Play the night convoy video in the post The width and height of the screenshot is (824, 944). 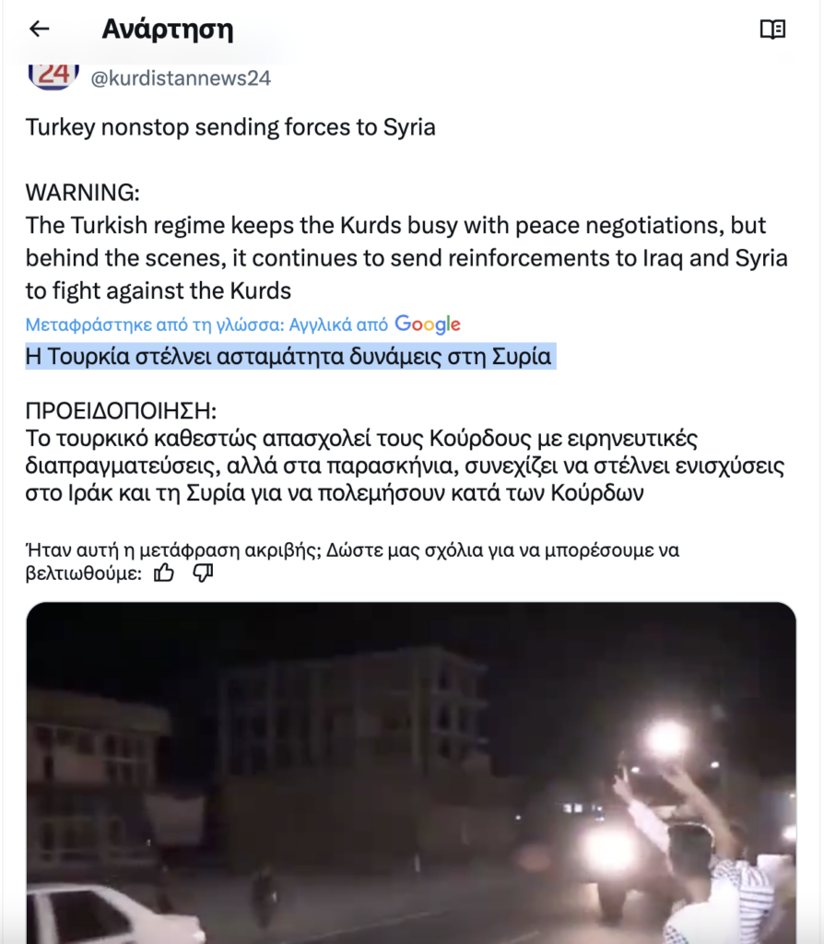411,773
